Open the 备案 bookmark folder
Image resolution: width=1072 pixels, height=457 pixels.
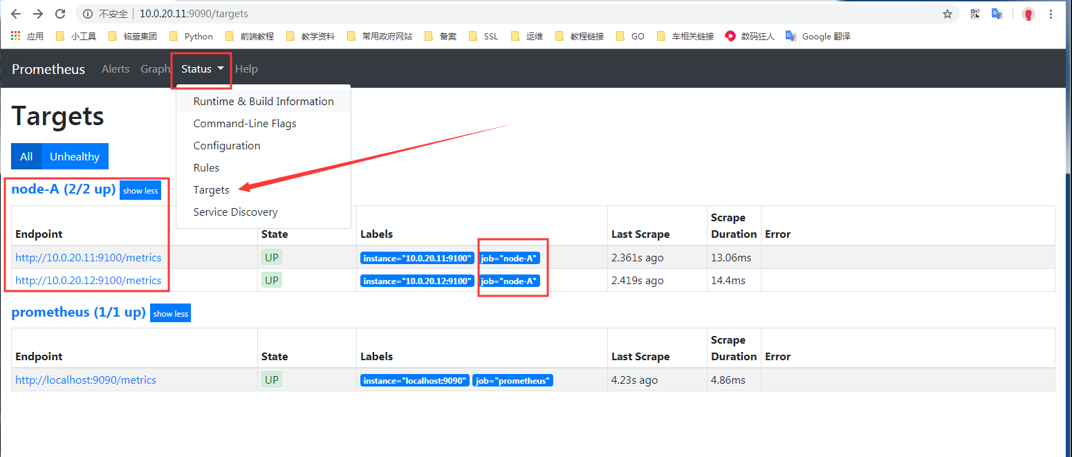441,36
